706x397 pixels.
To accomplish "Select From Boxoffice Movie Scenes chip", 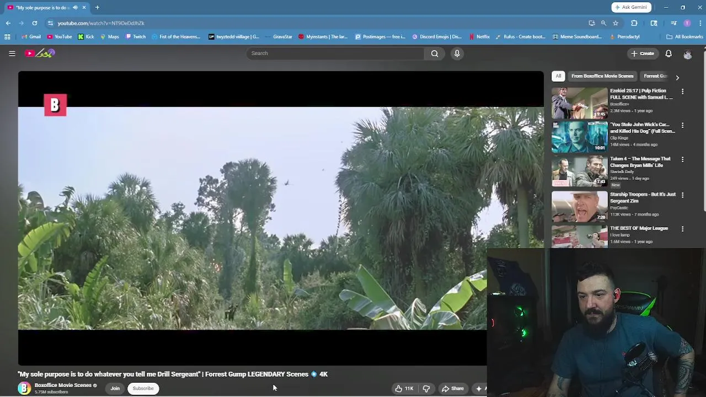I will tap(602, 76).
